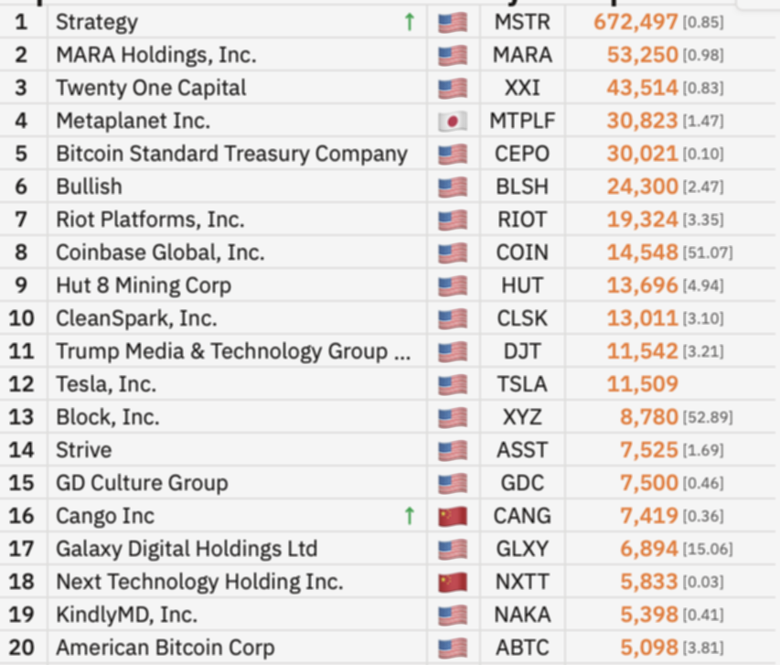Viewport: 780px width, 665px height.
Task: Click the green up arrow beside Cango Inc
Action: [410, 516]
